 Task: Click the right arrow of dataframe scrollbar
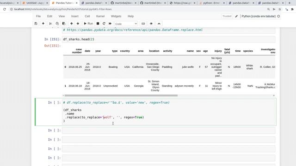click(274, 95)
